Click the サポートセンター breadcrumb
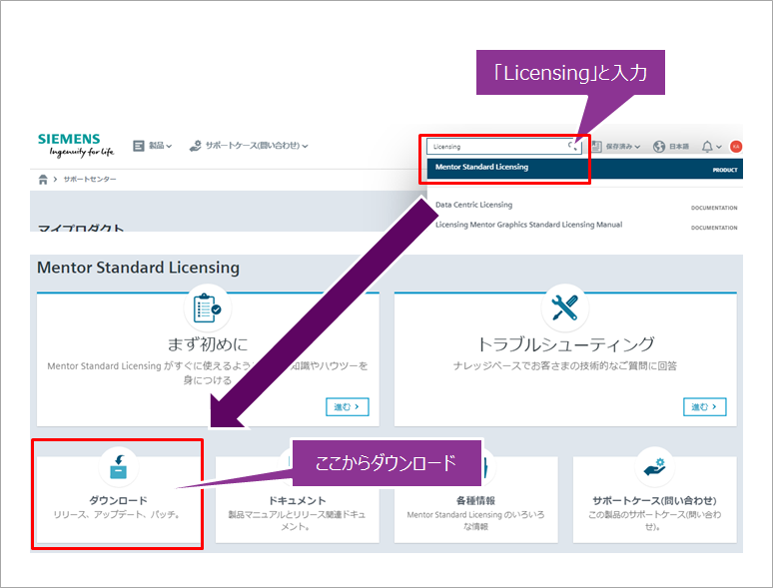This screenshot has height=588, width=773. pos(90,180)
